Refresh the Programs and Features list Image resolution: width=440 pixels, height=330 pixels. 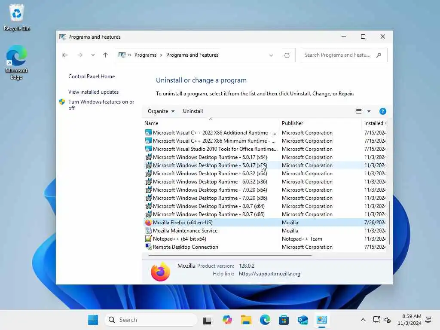(287, 55)
